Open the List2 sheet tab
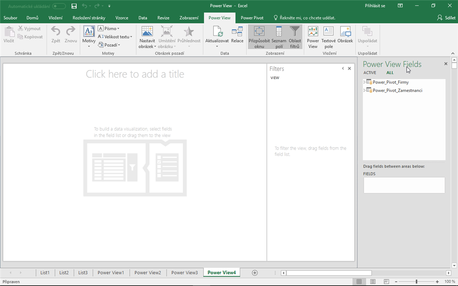 (64, 273)
